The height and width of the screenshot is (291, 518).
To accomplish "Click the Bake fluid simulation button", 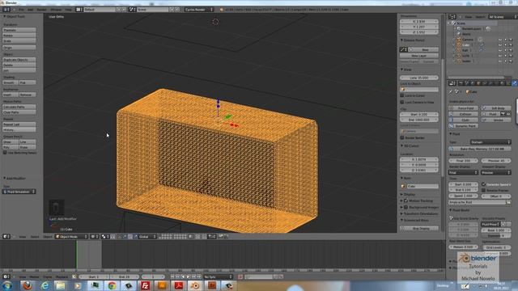I will point(480,149).
